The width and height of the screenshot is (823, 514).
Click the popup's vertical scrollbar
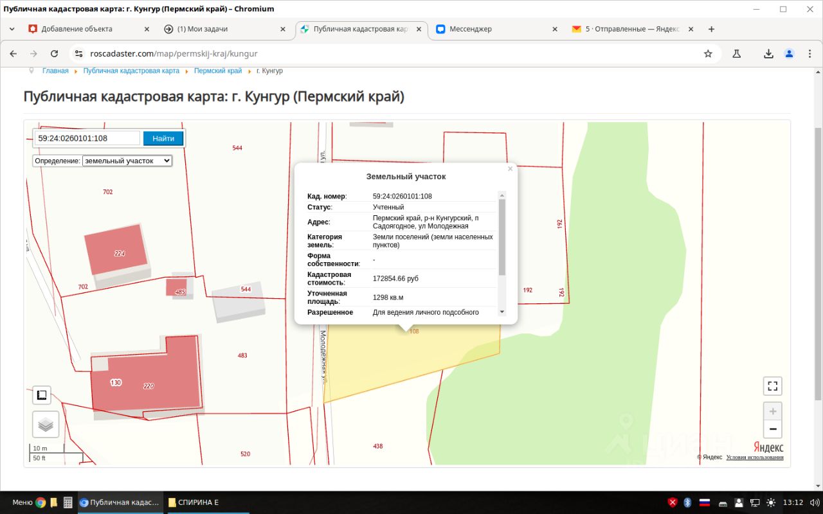point(502,238)
